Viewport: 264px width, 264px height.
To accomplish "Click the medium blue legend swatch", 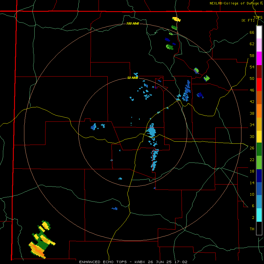I will pyautogui.click(x=259, y=189).
